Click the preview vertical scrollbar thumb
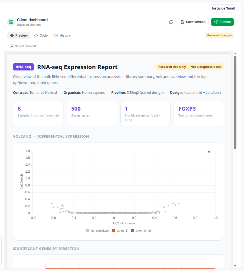The width and height of the screenshot is (244, 271). pyautogui.click(x=235, y=102)
